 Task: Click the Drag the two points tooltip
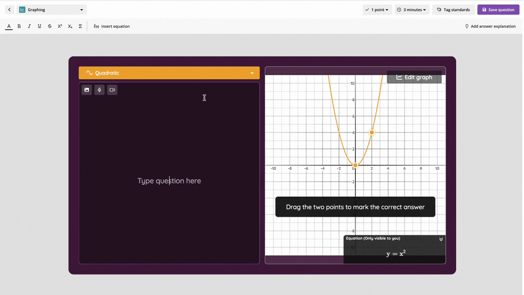[355, 207]
